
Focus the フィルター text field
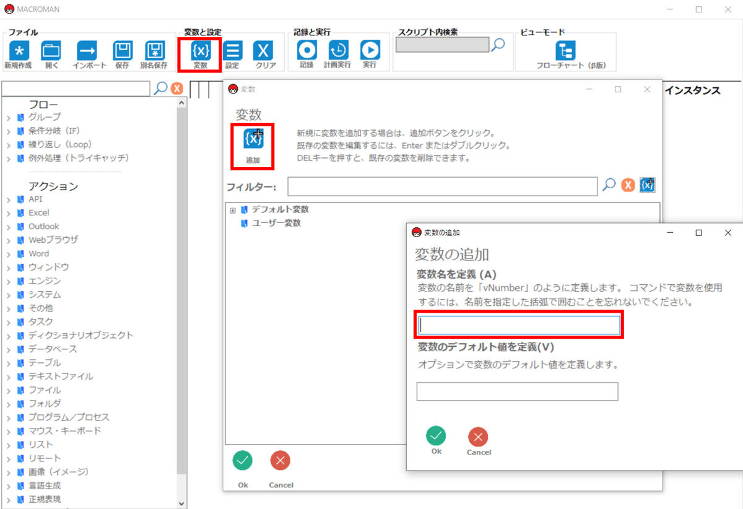[443, 186]
